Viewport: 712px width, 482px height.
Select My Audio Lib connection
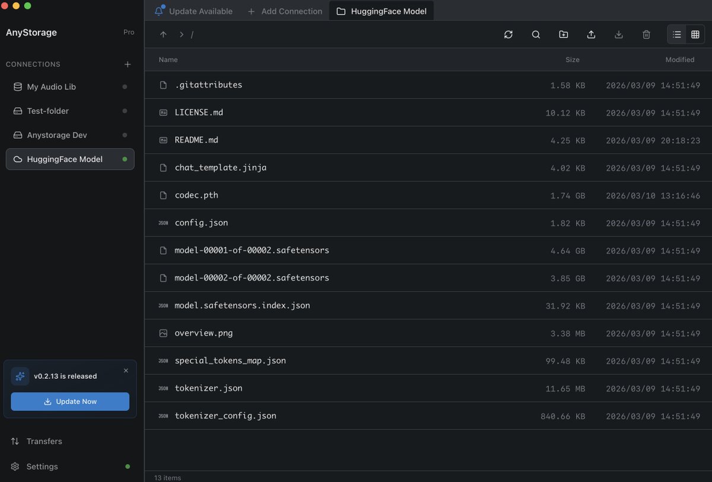(x=70, y=87)
